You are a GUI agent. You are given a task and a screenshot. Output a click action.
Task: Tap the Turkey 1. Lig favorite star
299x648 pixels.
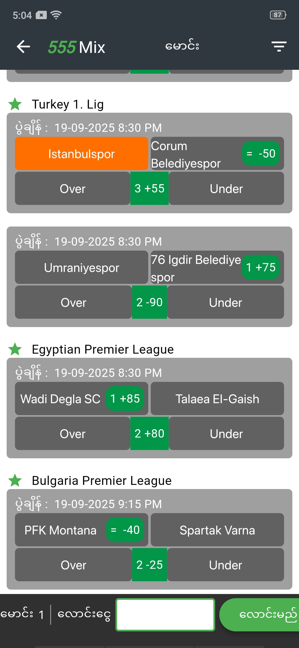15,104
